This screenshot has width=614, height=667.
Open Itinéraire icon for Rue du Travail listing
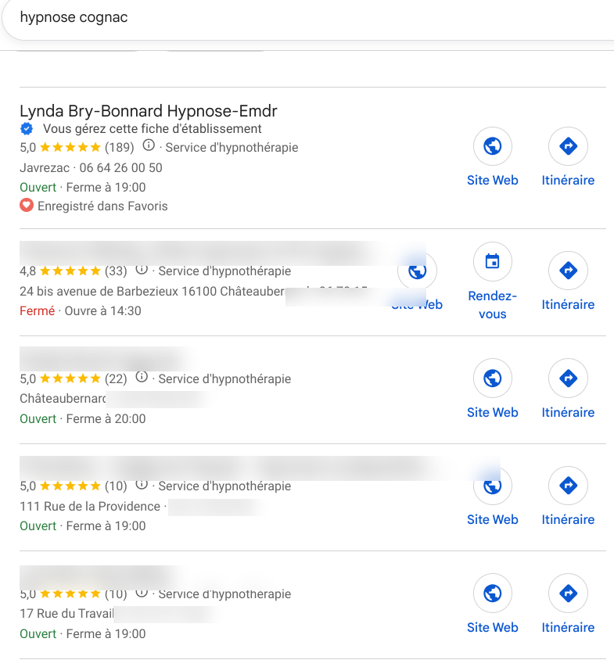point(568,593)
